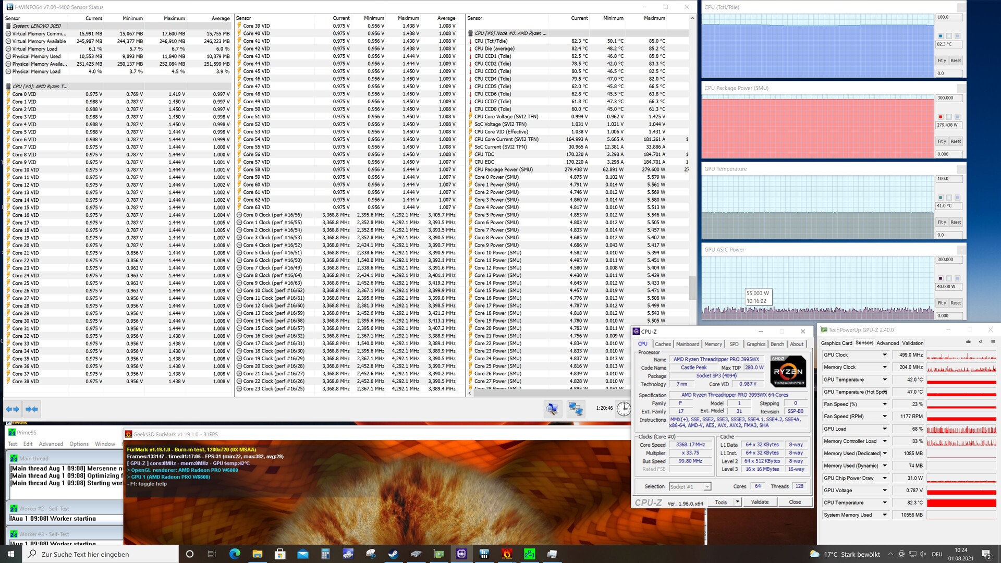Switch to Bench tab in CPU-Z
This screenshot has width=1001, height=563.
[x=777, y=344]
